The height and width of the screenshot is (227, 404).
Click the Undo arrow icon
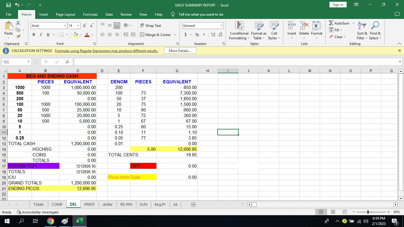(17, 5)
